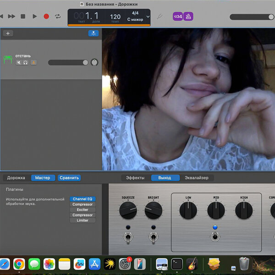Switch to the Эффекты tab

tap(135, 178)
